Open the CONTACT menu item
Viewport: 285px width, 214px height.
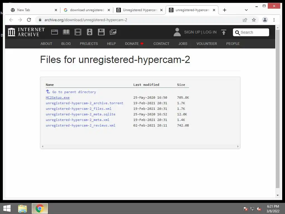pos(161,44)
